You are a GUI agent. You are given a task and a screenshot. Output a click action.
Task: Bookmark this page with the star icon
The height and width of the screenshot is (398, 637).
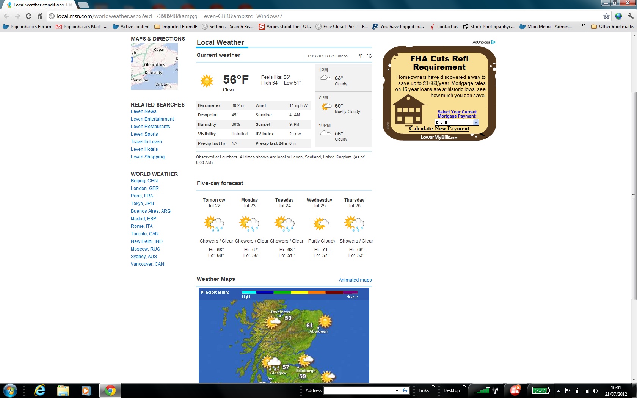pyautogui.click(x=606, y=16)
